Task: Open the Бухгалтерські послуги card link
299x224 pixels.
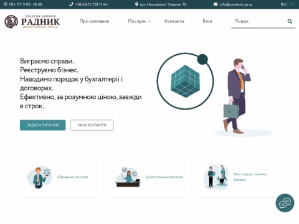Action: coord(164,177)
